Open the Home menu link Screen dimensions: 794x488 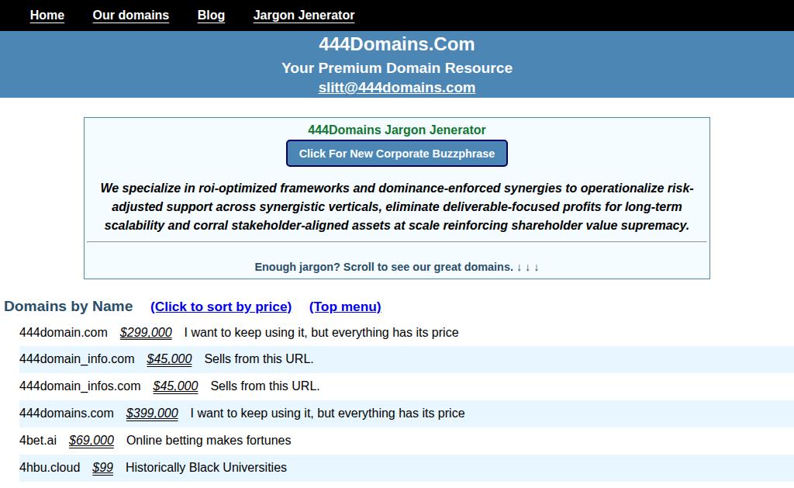(x=47, y=16)
